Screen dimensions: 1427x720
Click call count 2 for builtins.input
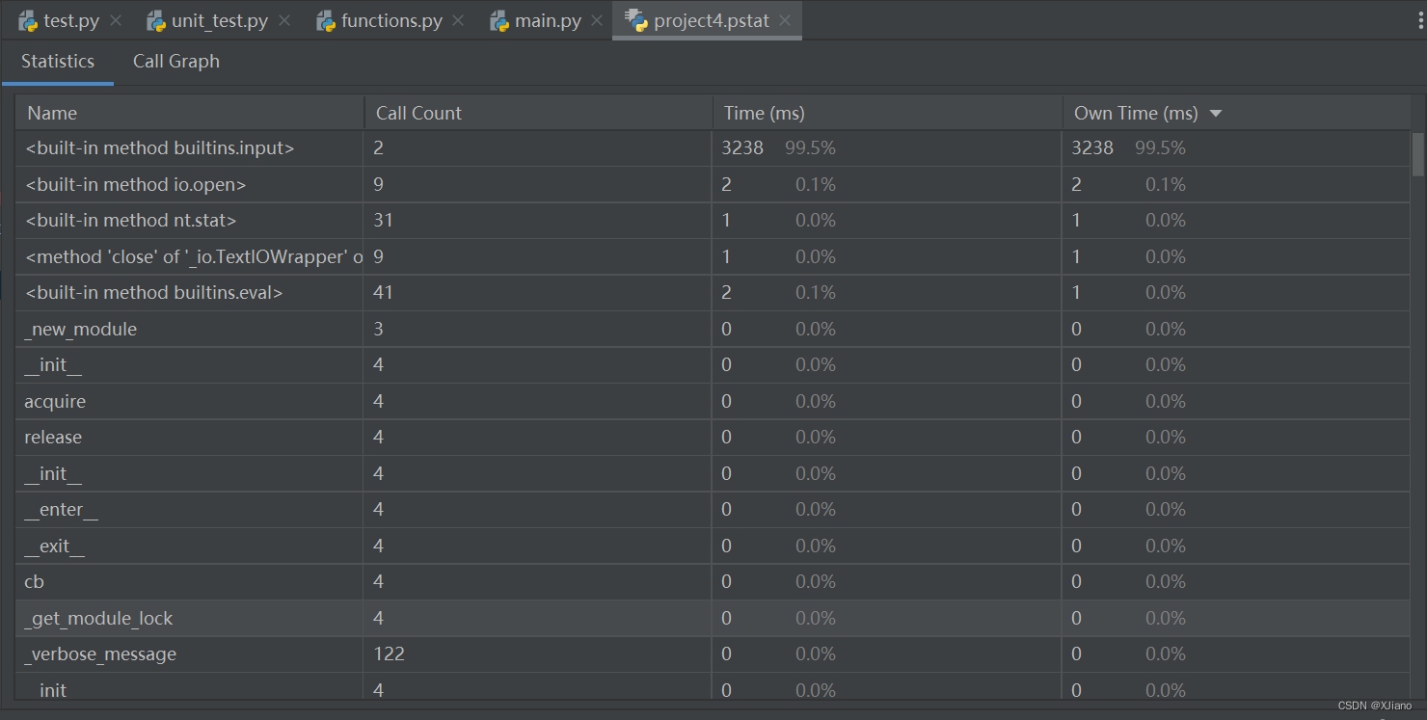379,148
